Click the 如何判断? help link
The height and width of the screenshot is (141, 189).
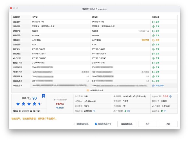pos(160,85)
